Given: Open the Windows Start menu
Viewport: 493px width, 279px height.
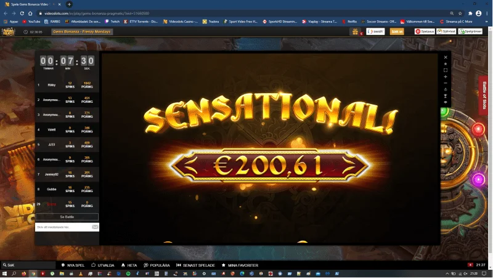Looking at the screenshot, I should click(4, 273).
